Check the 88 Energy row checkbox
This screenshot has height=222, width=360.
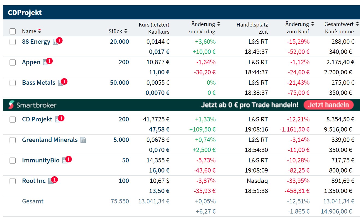(x=13, y=42)
